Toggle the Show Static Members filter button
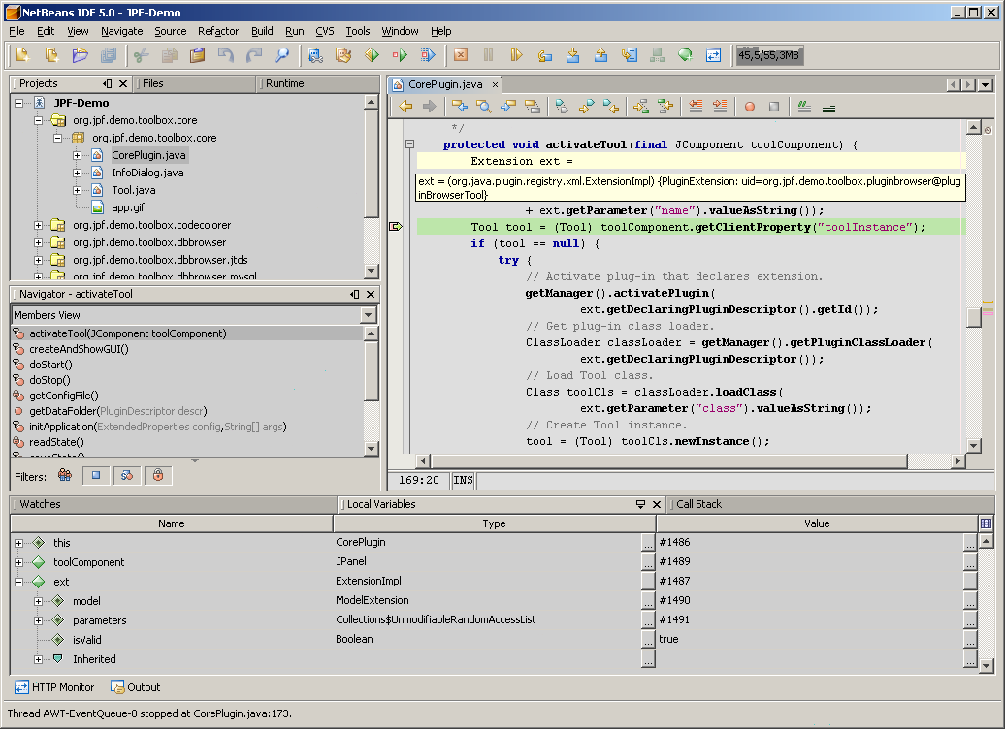This screenshot has height=729, width=1005. click(127, 475)
